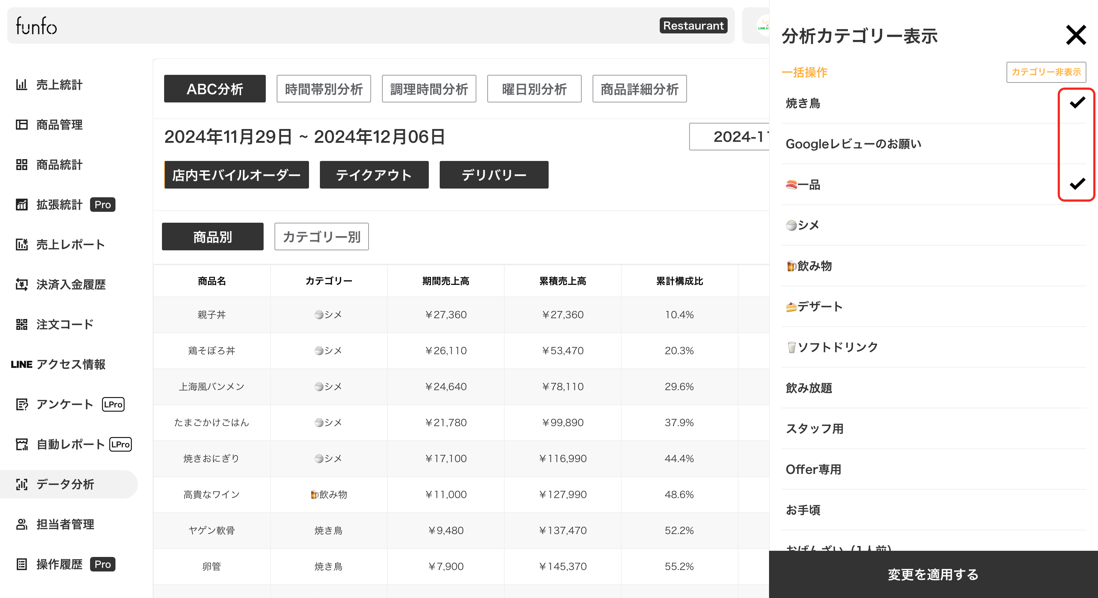1098x598 pixels.
Task: Click the 商品名 column header
Action: pos(212,281)
